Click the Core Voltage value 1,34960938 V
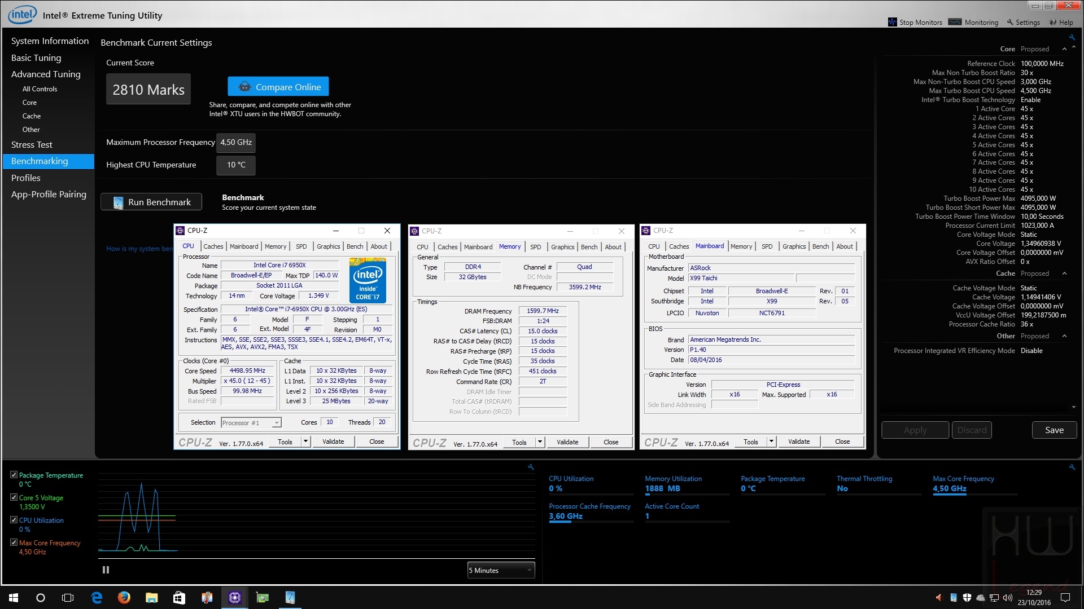1084x609 pixels. click(x=1041, y=244)
